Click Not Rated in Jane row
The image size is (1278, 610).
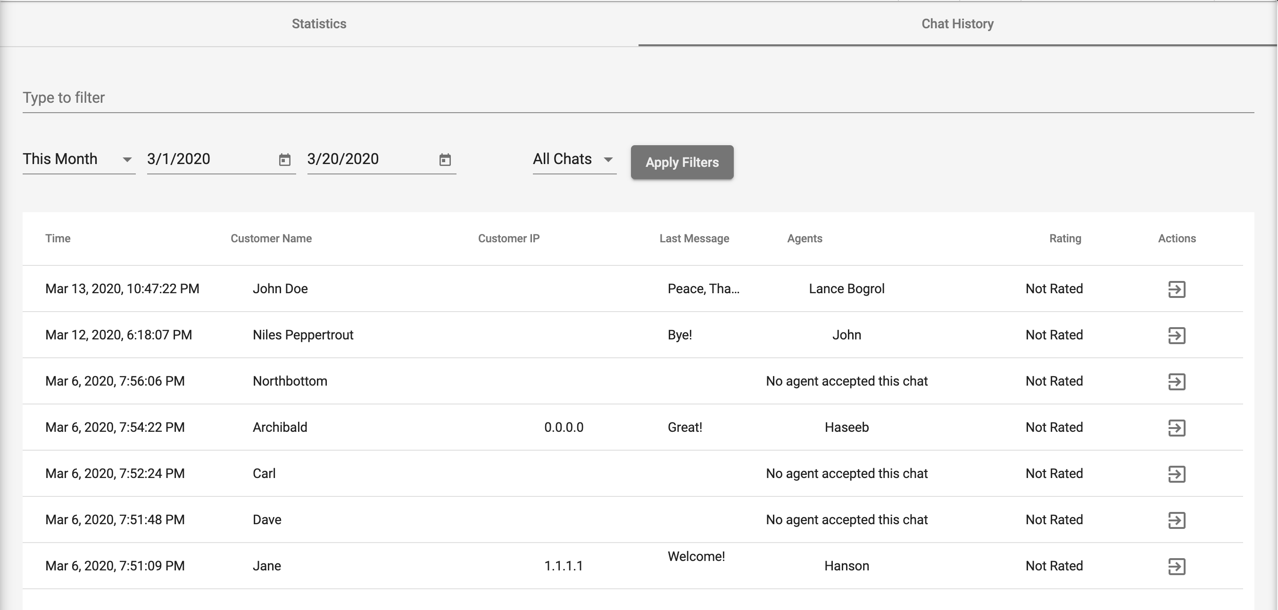(x=1054, y=565)
